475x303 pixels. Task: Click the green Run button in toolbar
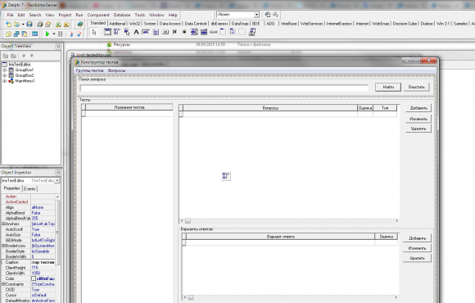(47, 34)
